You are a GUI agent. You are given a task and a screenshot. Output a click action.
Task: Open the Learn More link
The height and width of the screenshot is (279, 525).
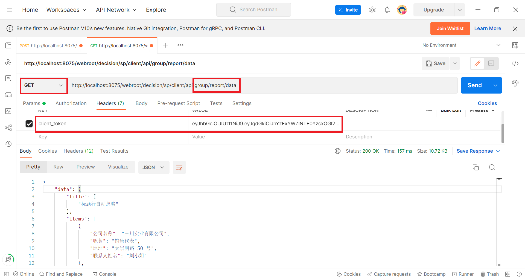(488, 28)
